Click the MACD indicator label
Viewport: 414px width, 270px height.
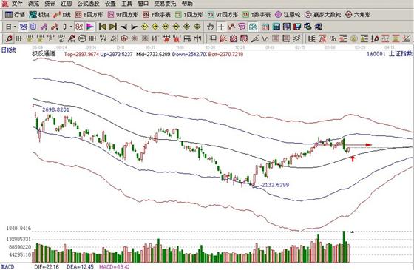coord(7,267)
